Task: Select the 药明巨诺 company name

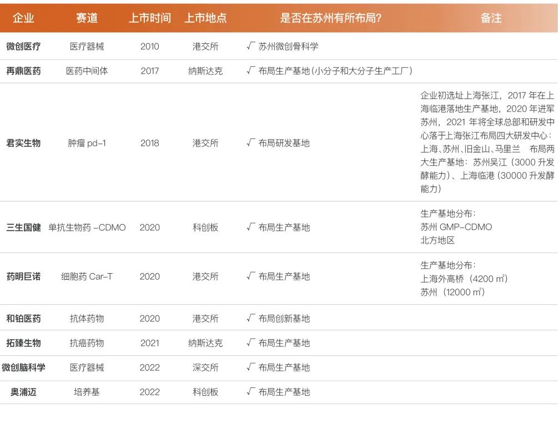Action: coord(23,276)
